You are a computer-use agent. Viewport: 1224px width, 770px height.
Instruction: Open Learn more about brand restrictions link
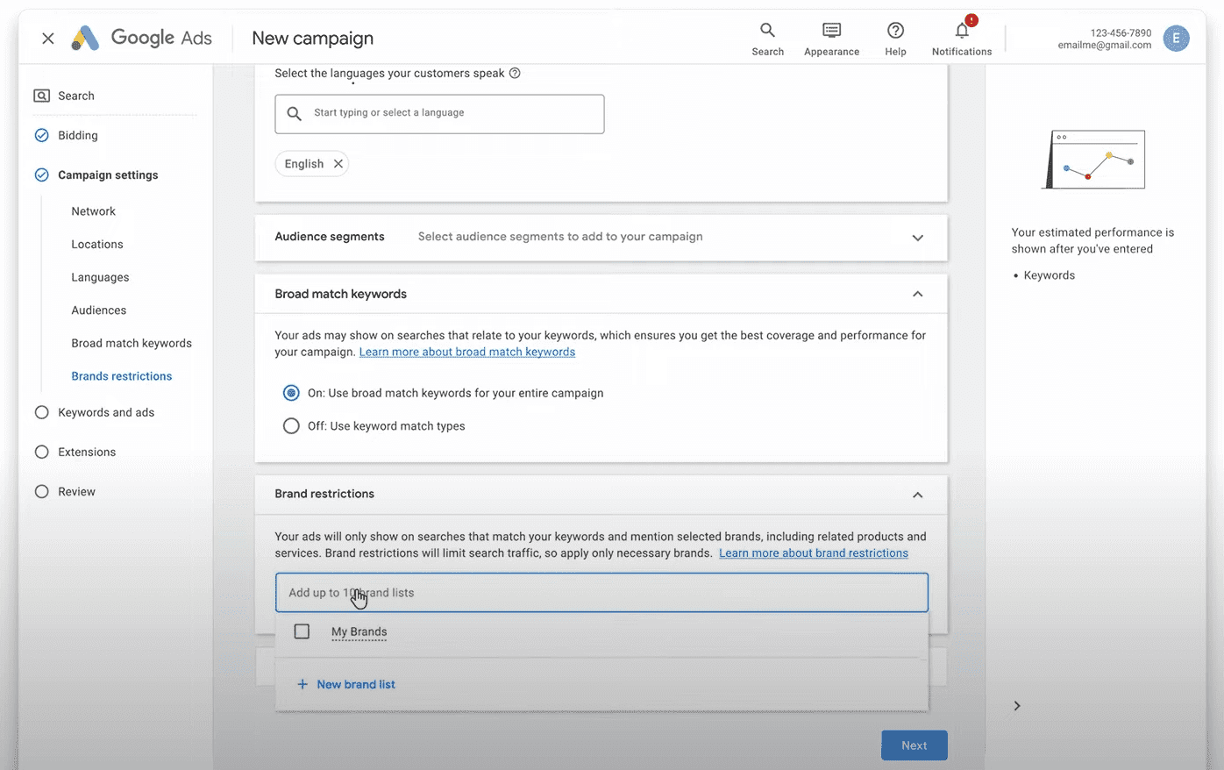click(814, 553)
